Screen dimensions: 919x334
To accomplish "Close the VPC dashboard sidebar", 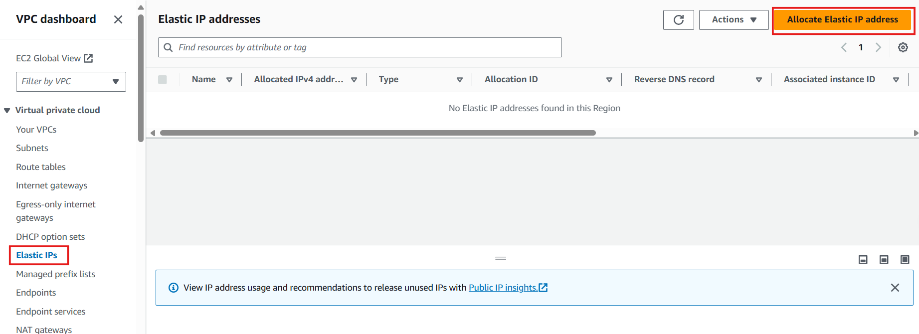I will 118,19.
